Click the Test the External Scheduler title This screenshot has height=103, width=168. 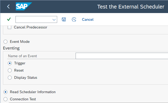pos(131,7)
